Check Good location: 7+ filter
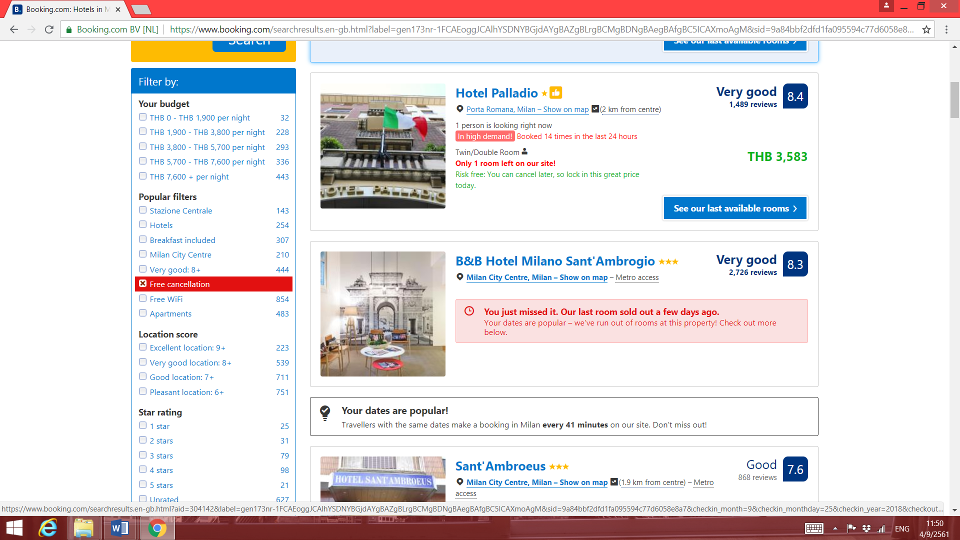 pyautogui.click(x=142, y=376)
